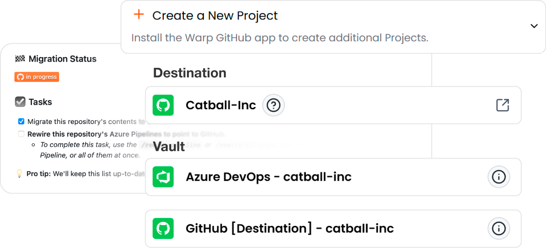
Task: Click the checkered flag Migration Status icon
Action: (20, 59)
